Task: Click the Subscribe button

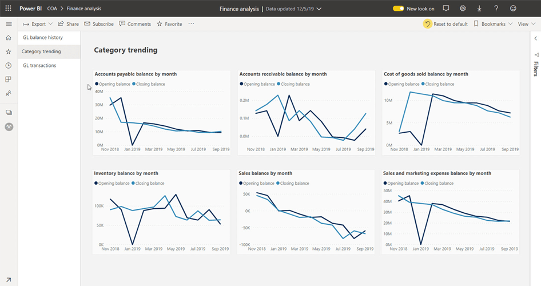Action: click(99, 24)
